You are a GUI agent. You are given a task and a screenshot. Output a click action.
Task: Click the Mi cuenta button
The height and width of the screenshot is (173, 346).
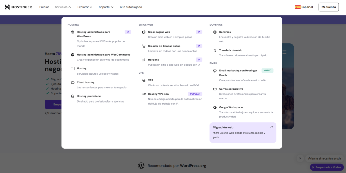[x=328, y=7]
